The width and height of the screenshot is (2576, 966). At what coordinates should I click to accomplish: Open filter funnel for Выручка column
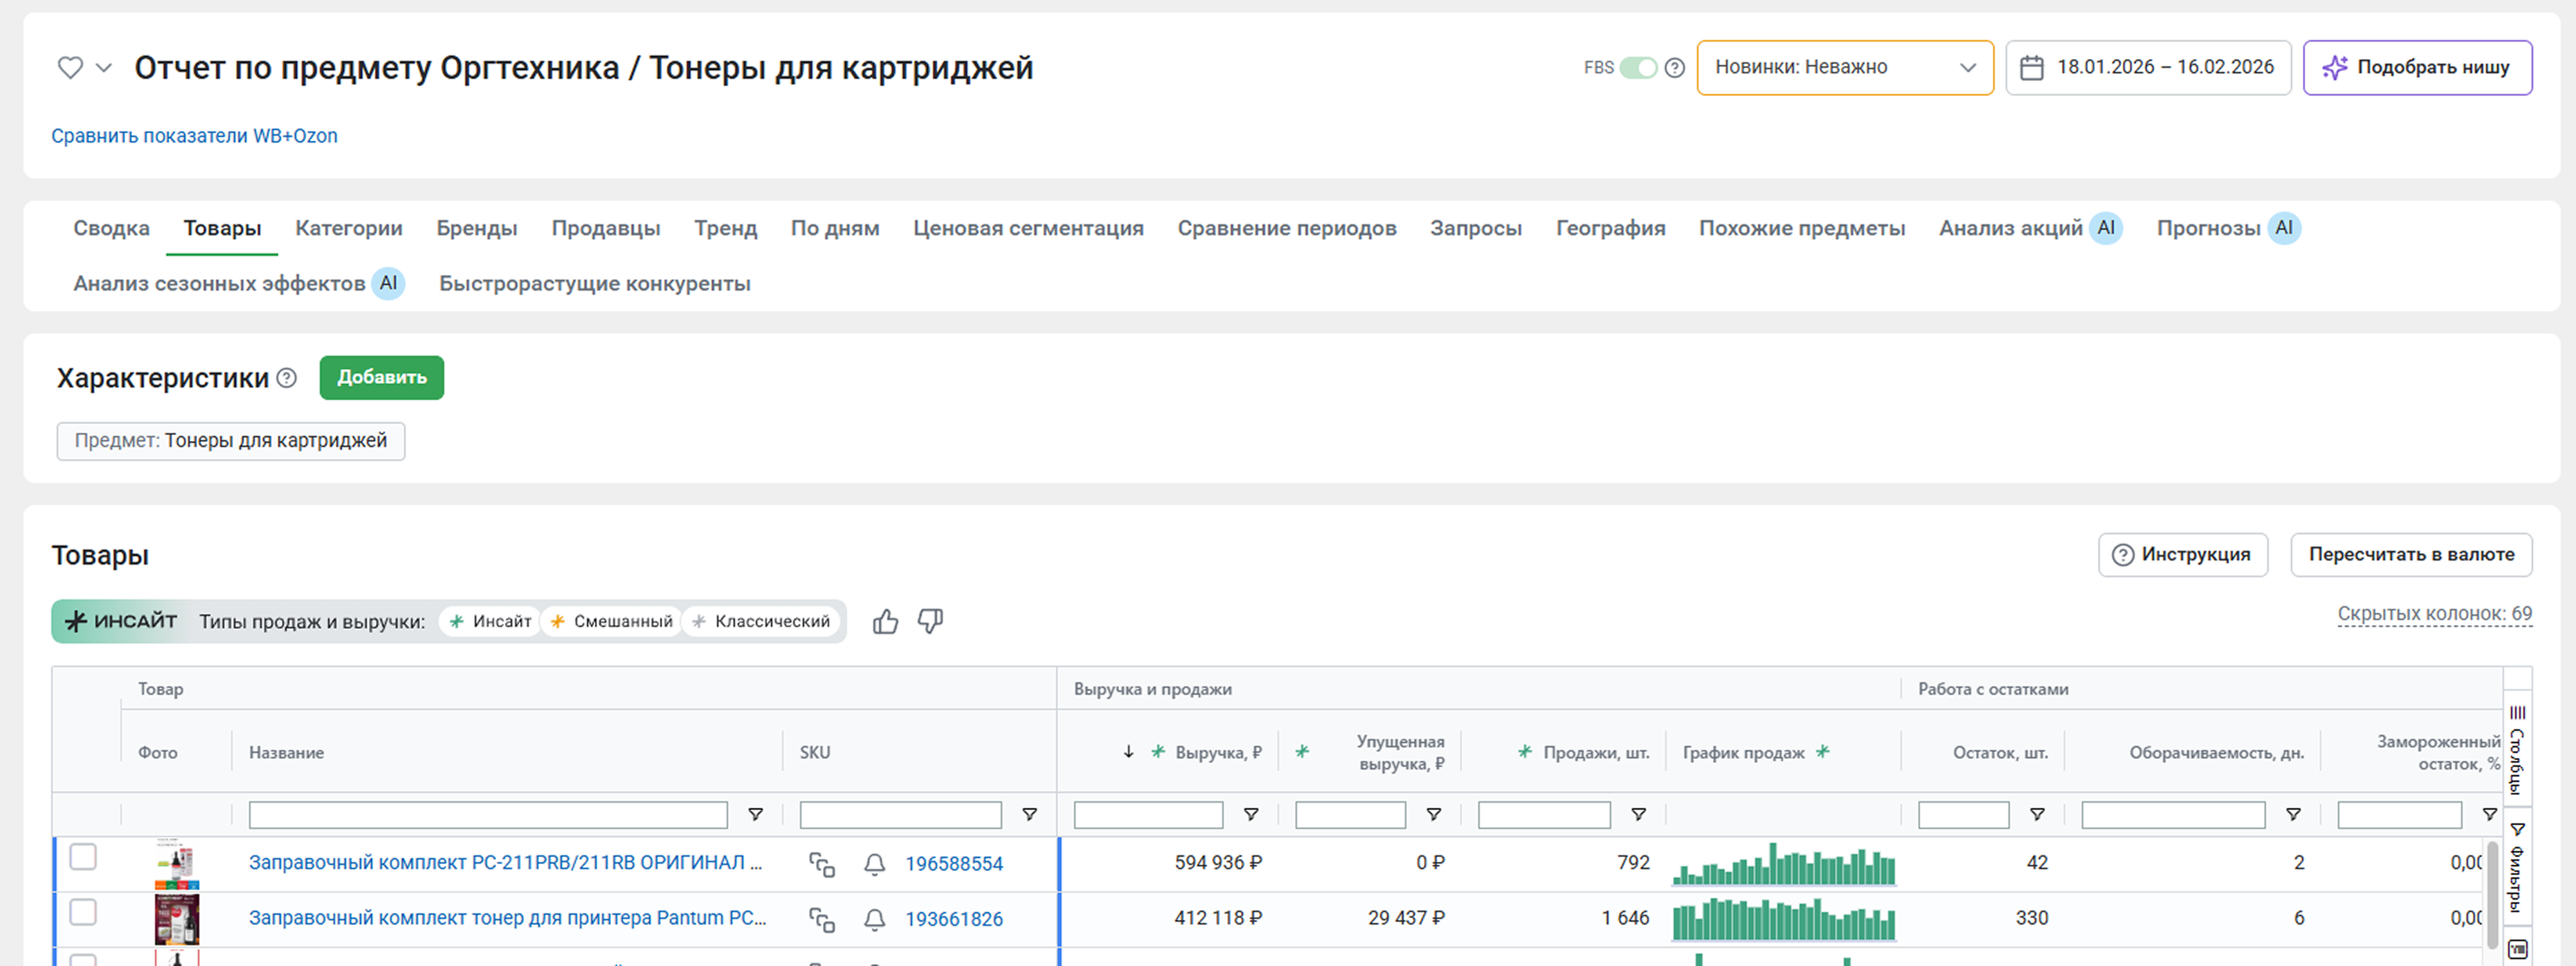point(1250,815)
